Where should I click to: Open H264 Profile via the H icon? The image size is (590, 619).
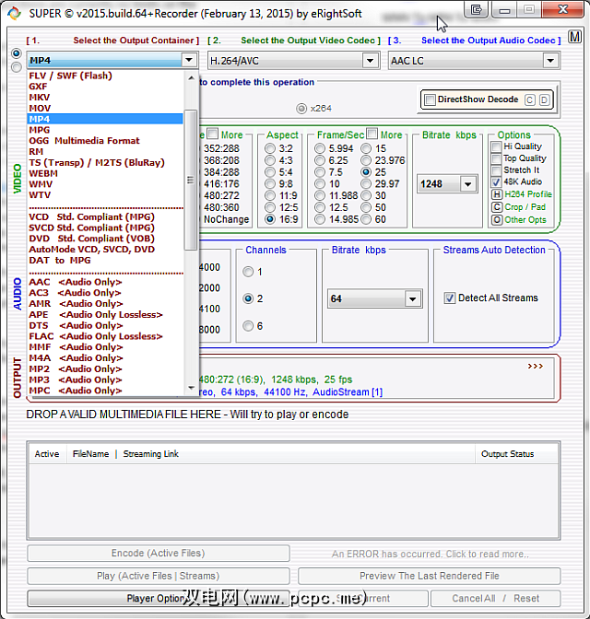tap(497, 194)
